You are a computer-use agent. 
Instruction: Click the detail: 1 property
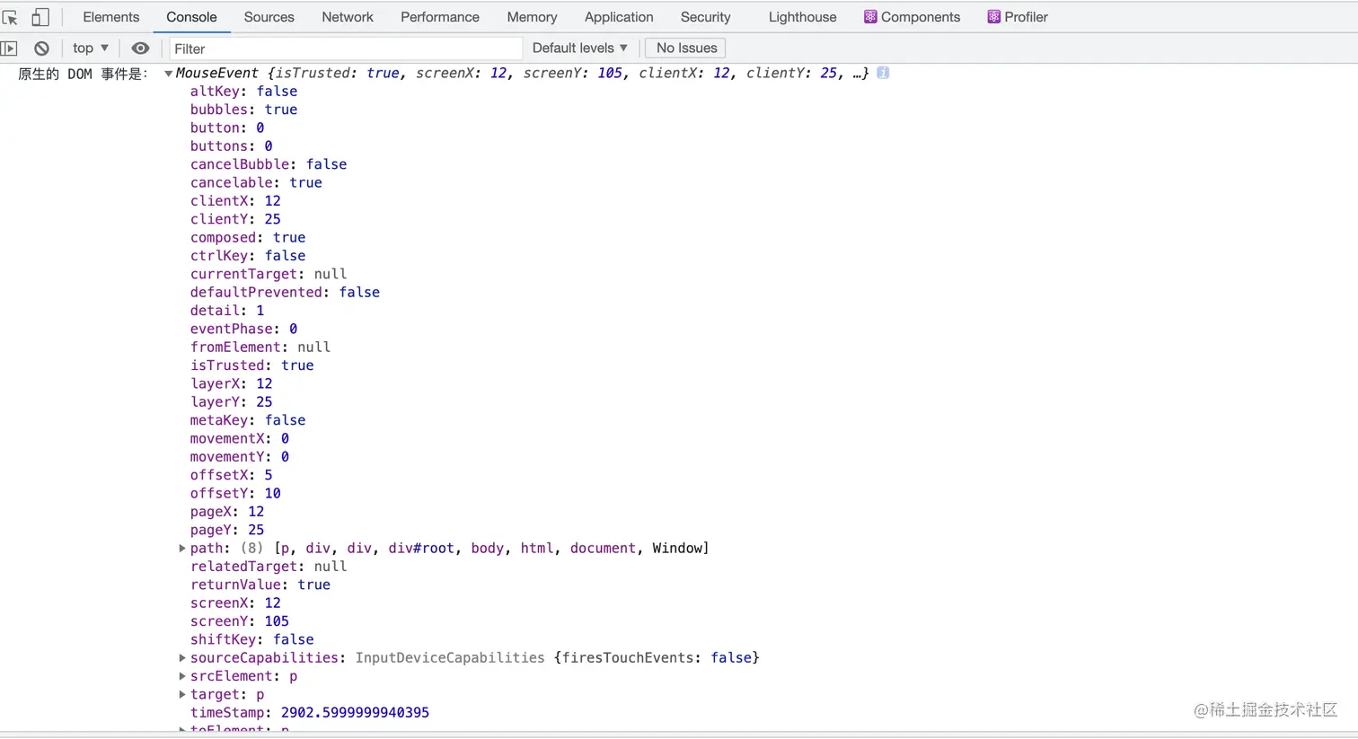click(227, 311)
